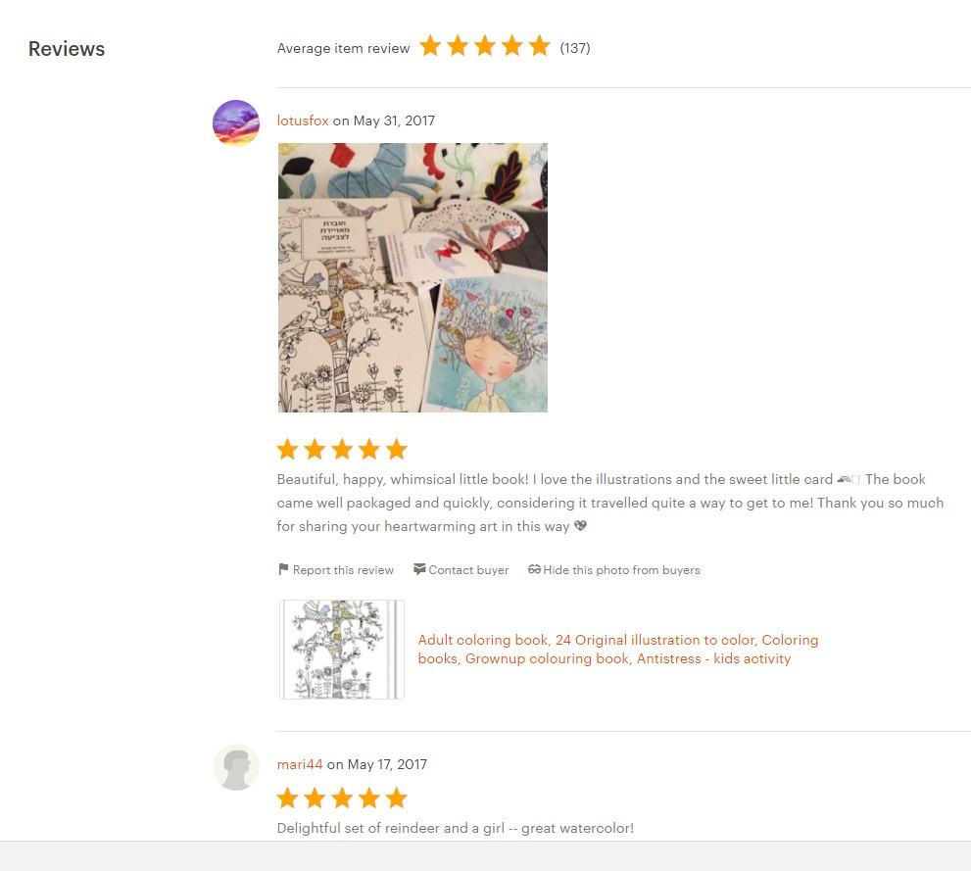Viewport: 971px width, 871px height.
Task: Click the five-star rating under lotusfox's photo
Action: tap(342, 450)
